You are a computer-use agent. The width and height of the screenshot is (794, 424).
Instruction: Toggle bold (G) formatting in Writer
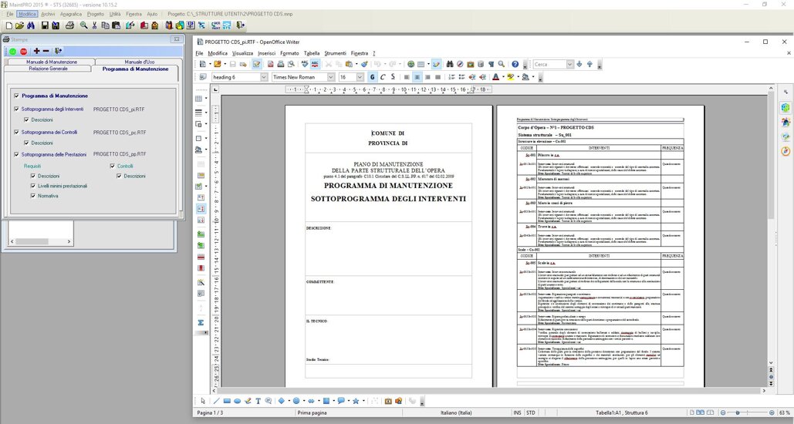372,77
